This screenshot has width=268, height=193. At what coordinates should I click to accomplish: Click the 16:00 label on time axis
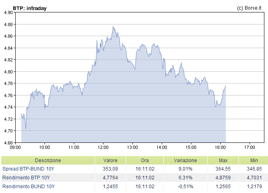click(x=220, y=146)
